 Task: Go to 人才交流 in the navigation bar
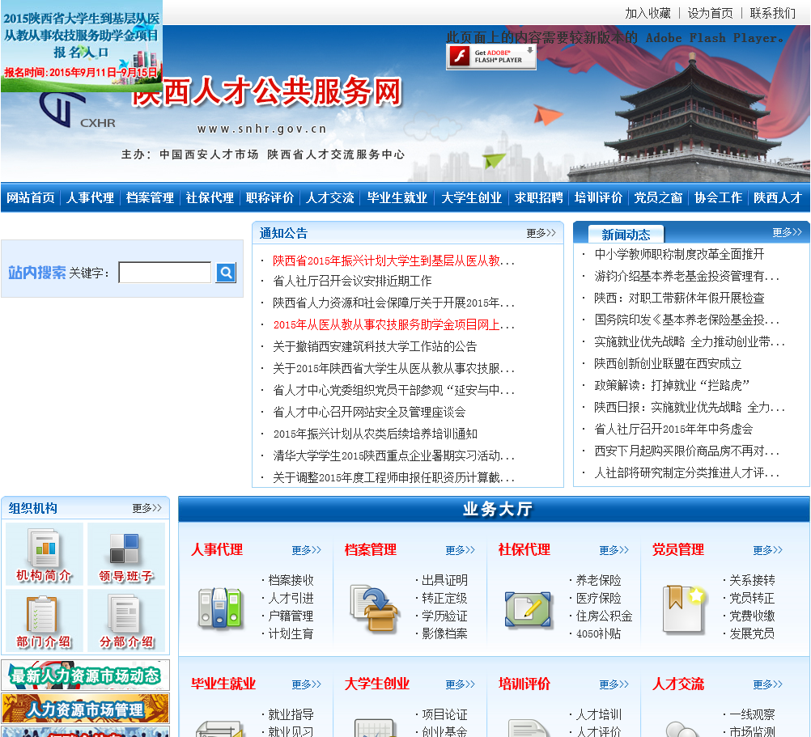click(330, 197)
